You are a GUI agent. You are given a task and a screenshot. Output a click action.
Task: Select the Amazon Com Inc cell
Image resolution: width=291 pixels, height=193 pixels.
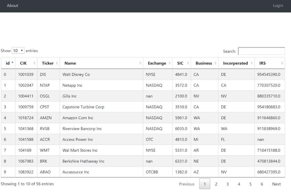click(x=101, y=118)
